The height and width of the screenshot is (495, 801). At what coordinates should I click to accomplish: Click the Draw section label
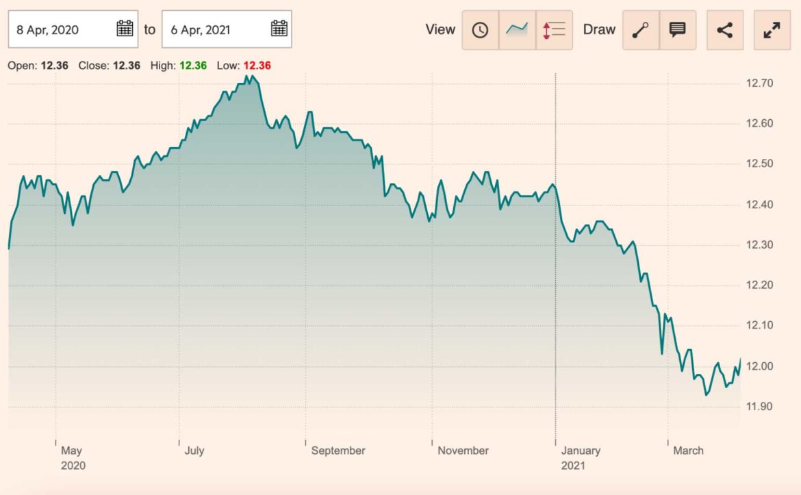[x=598, y=29]
